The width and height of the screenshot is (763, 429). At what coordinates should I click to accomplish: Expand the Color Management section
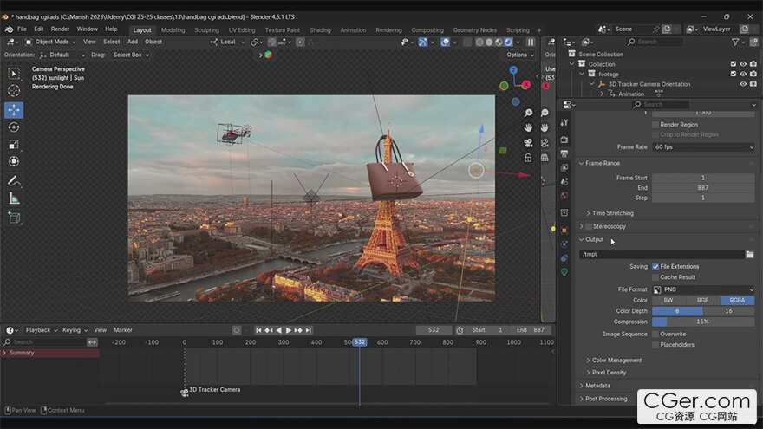point(616,361)
